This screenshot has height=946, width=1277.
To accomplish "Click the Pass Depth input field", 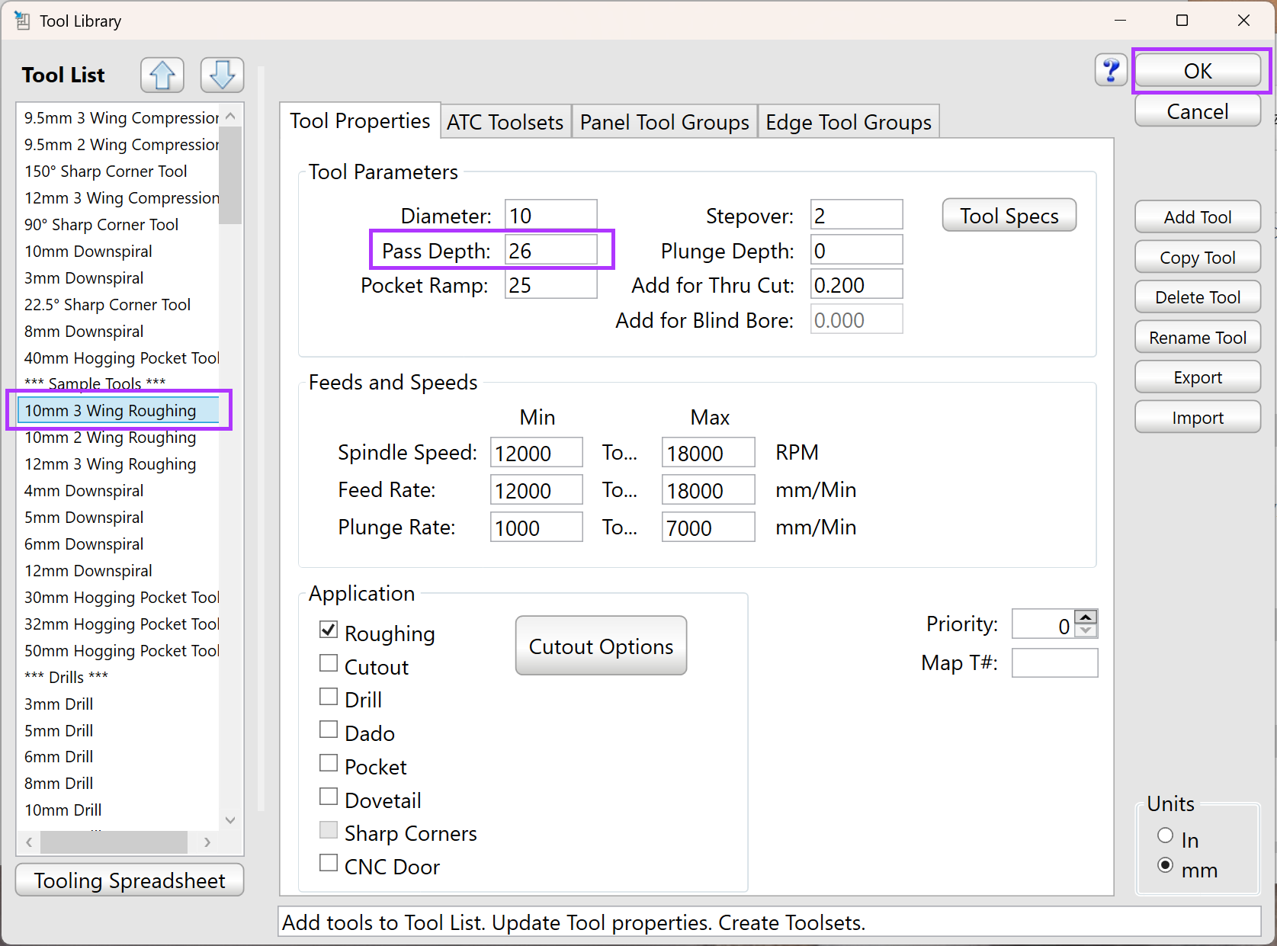I will 550,251.
